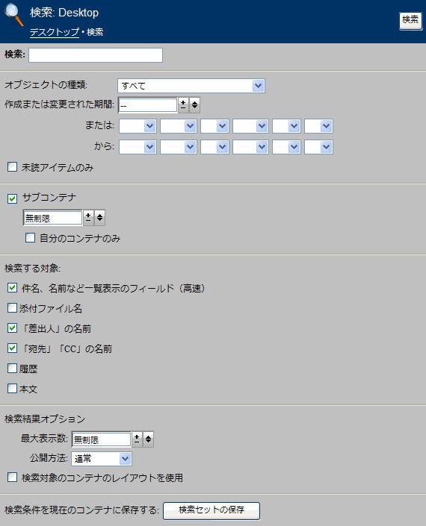Click the plus/minus button beside the date period field
Image resolution: width=426 pixels, height=526 pixels.
183,105
